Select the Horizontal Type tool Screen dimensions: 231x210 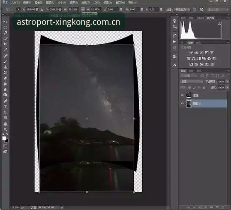pyautogui.click(x=6, y=107)
